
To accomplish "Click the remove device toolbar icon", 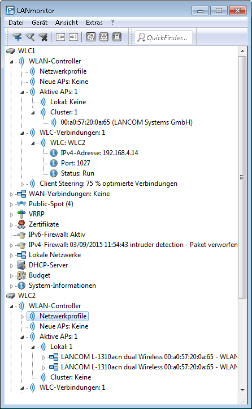I will 42,37.
